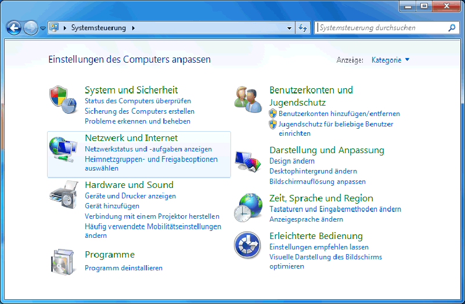The height and width of the screenshot is (304, 465).
Task: Click the Benutzerkonten und Jugendschutz people icon
Action: [x=248, y=100]
